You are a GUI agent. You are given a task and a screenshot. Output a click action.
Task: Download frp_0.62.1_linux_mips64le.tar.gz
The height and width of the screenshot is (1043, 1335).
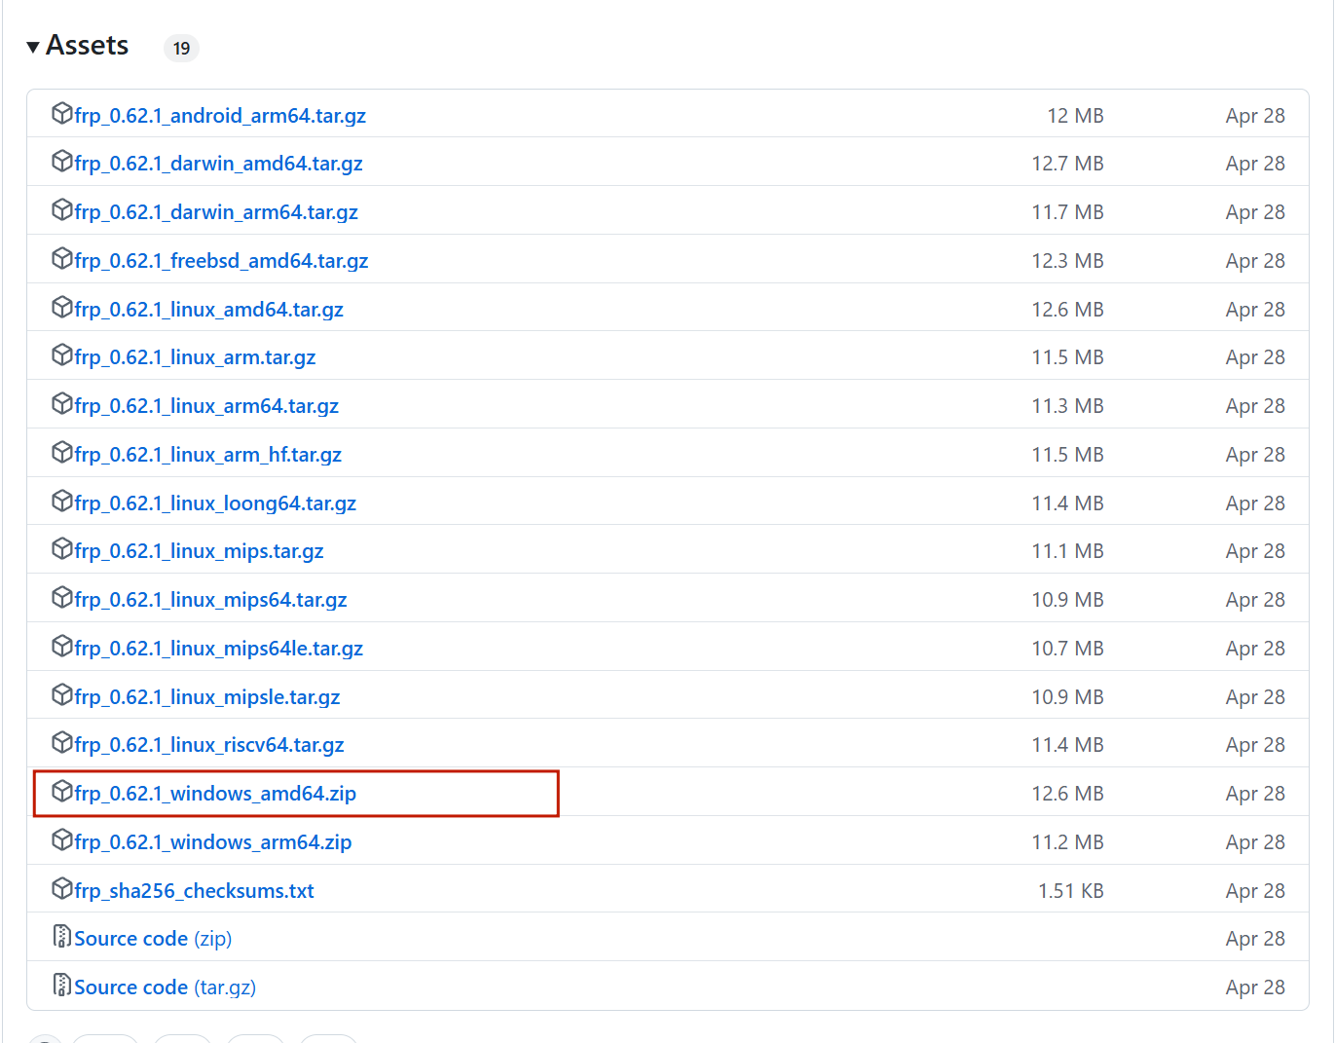(218, 649)
